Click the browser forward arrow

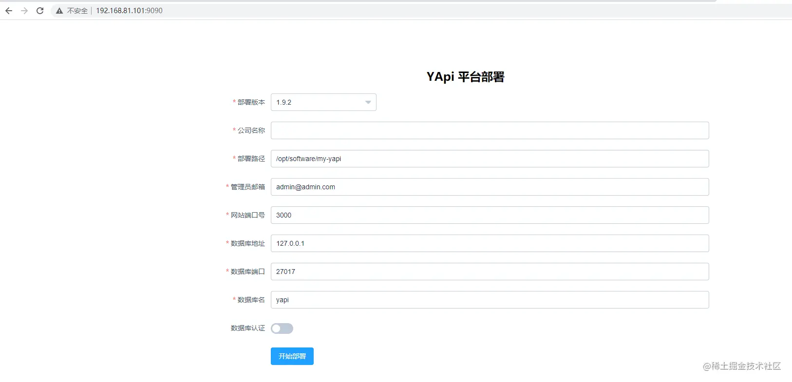click(24, 11)
